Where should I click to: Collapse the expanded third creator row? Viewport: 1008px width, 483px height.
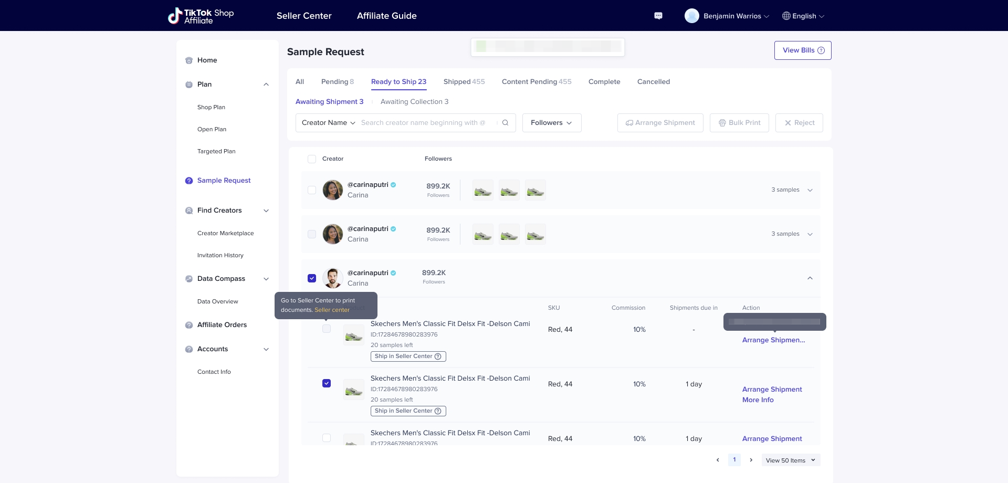tap(810, 278)
